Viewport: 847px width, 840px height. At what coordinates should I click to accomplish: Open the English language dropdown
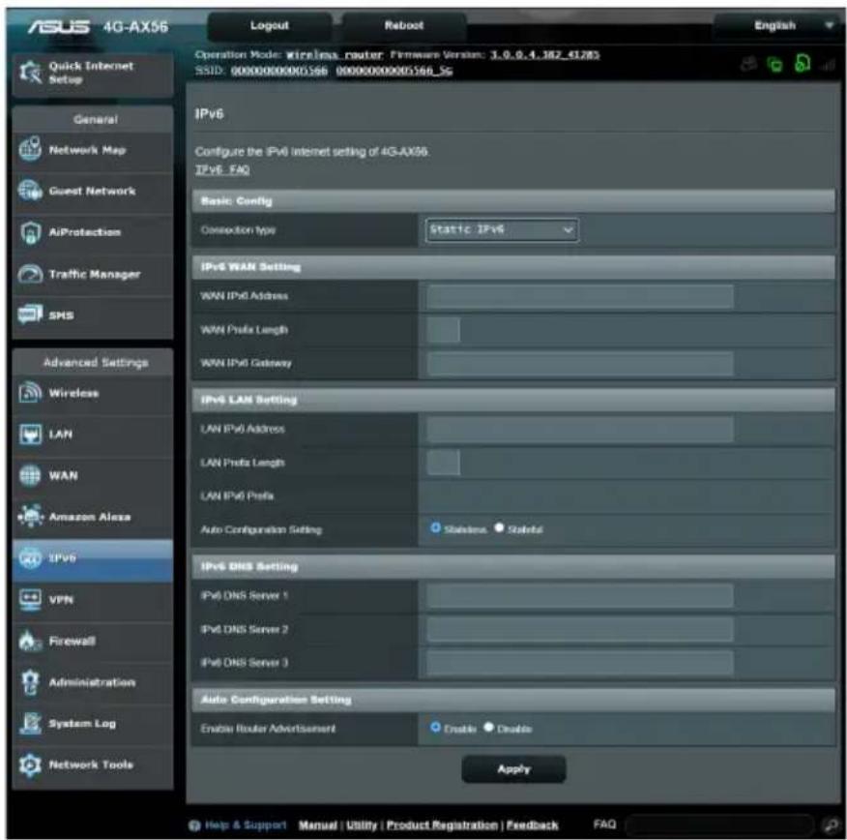[777, 25]
